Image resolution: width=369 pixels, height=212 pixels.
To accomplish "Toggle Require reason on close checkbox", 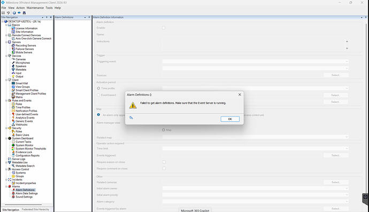I will (164, 162).
